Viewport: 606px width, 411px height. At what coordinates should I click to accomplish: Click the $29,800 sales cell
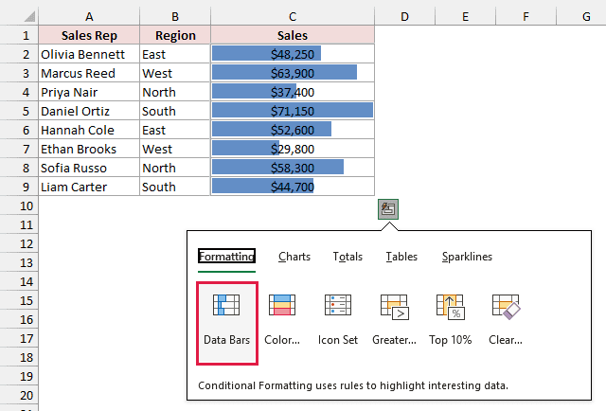(x=293, y=149)
